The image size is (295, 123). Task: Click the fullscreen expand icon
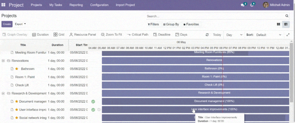288,35
